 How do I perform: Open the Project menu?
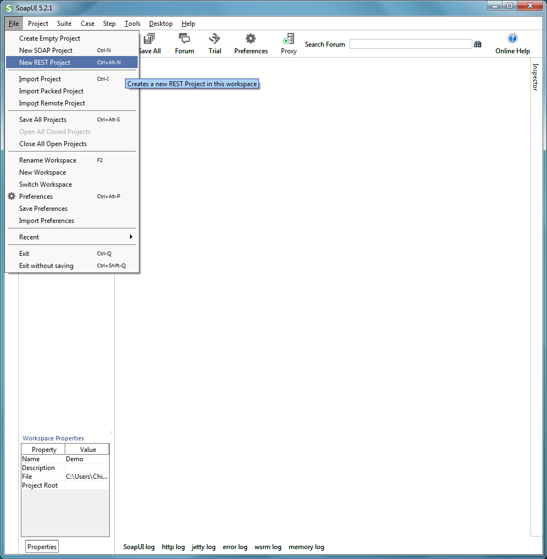click(38, 24)
